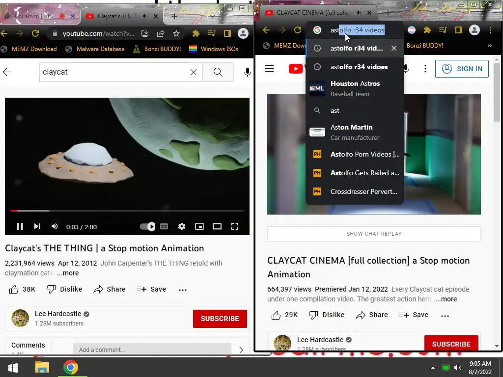Dislike the Claycat's THE THING video
The width and height of the screenshot is (503, 377).
(64, 290)
